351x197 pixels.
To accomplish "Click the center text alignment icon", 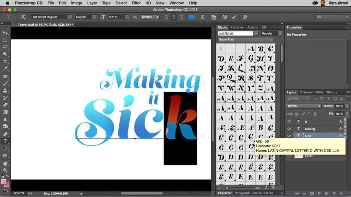I will [x=174, y=17].
